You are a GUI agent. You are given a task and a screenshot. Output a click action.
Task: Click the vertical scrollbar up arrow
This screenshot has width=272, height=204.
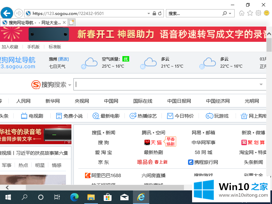click(269, 34)
